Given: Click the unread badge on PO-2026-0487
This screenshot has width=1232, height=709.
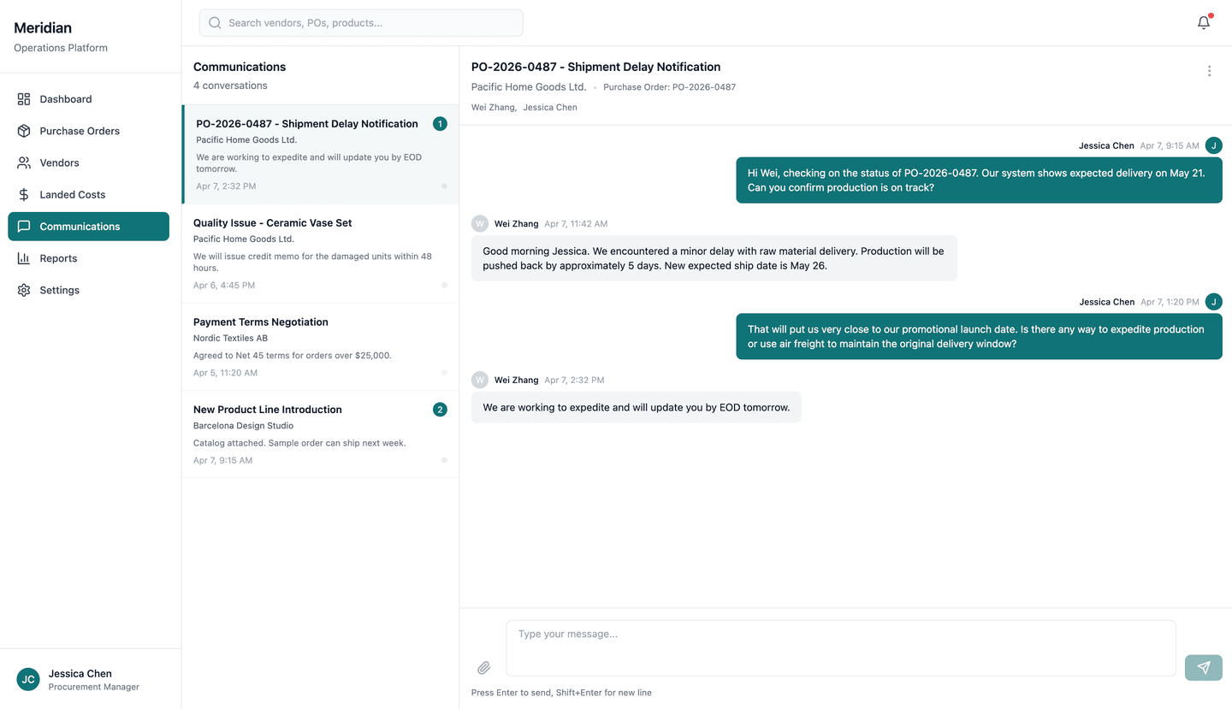Looking at the screenshot, I should click(440, 123).
